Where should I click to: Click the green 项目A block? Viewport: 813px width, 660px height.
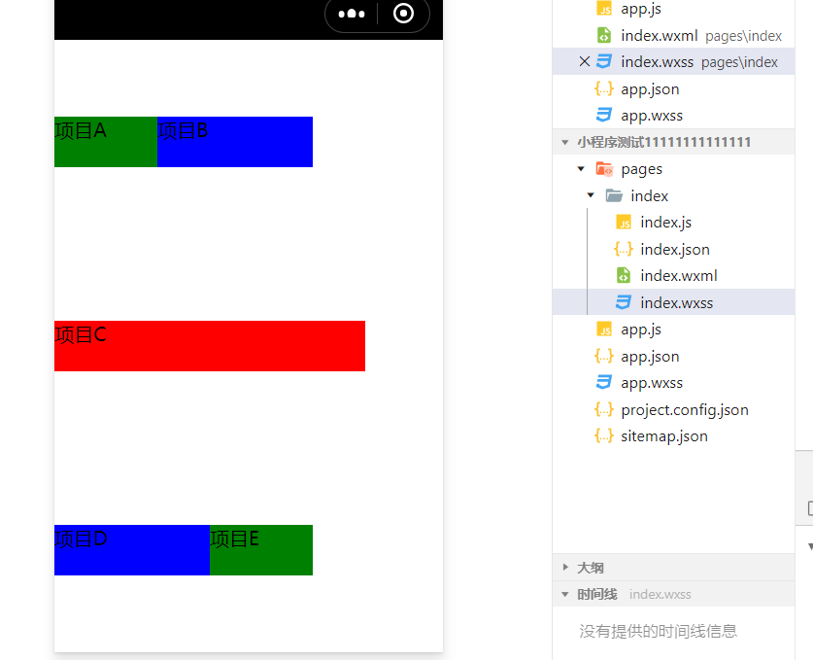point(105,142)
